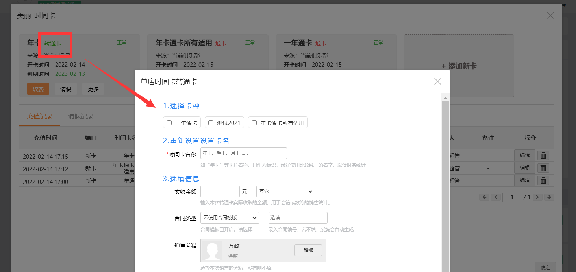Image resolution: width=576 pixels, height=272 pixels.
Task: Jump to first page of records
Action: (x=484, y=197)
